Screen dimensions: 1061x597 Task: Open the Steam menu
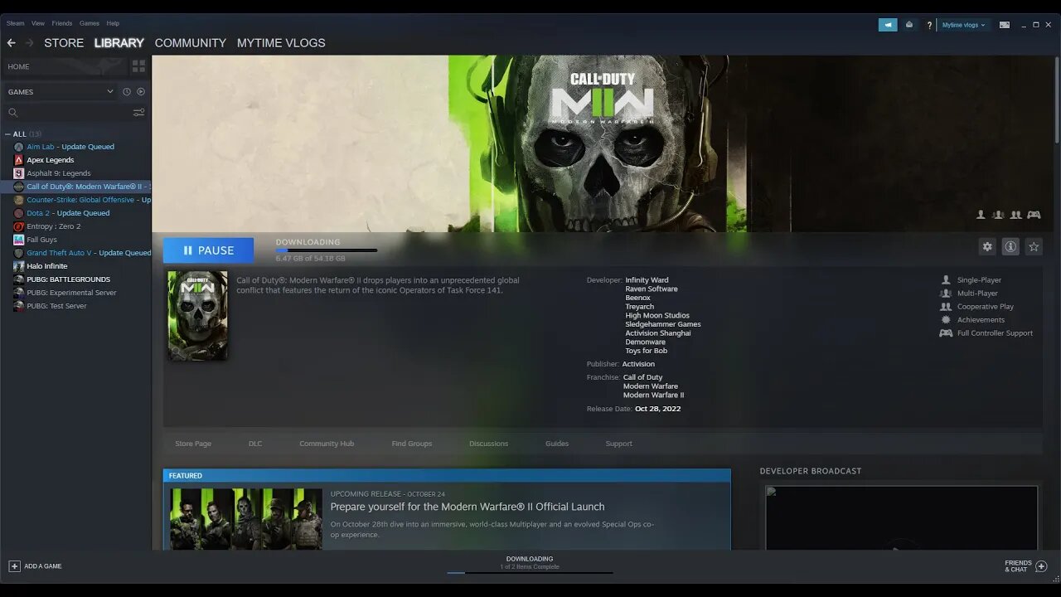pos(15,23)
